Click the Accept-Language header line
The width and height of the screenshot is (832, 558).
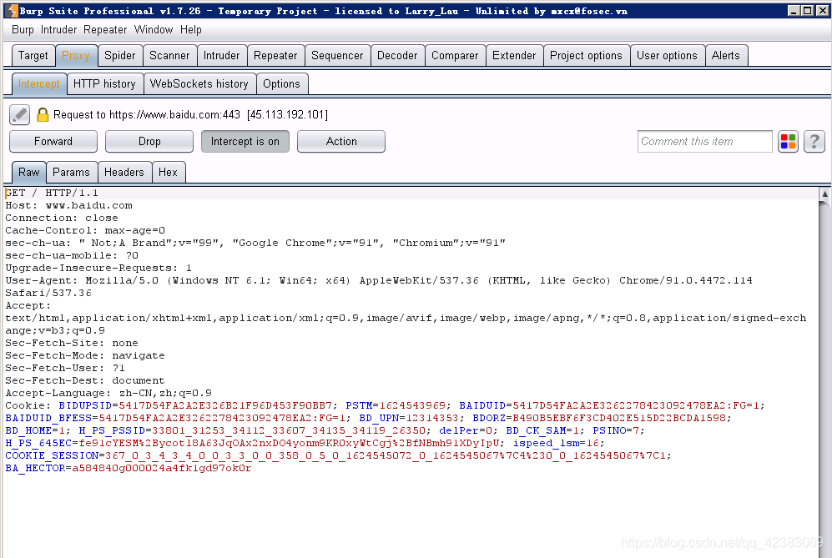click(108, 394)
